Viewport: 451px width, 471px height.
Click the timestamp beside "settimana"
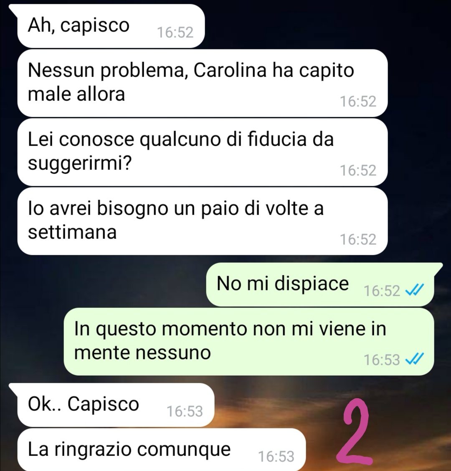358,239
